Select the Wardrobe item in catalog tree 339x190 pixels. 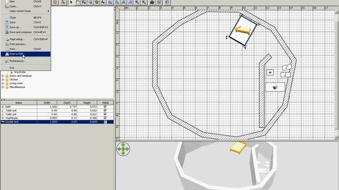point(20,72)
